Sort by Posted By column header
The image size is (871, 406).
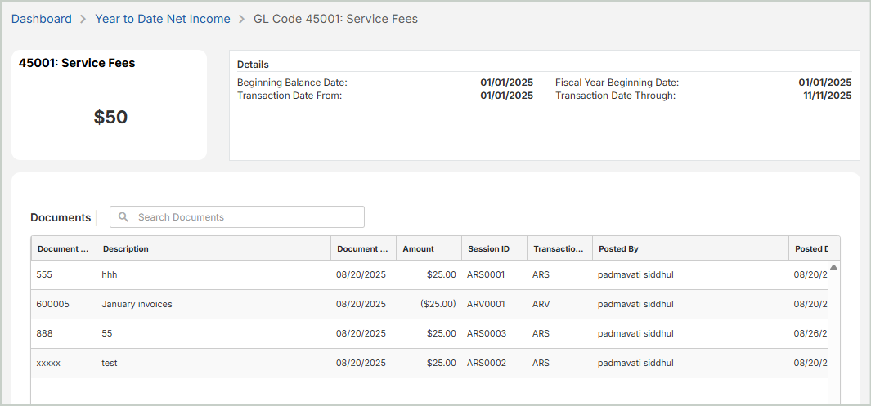pyautogui.click(x=618, y=248)
